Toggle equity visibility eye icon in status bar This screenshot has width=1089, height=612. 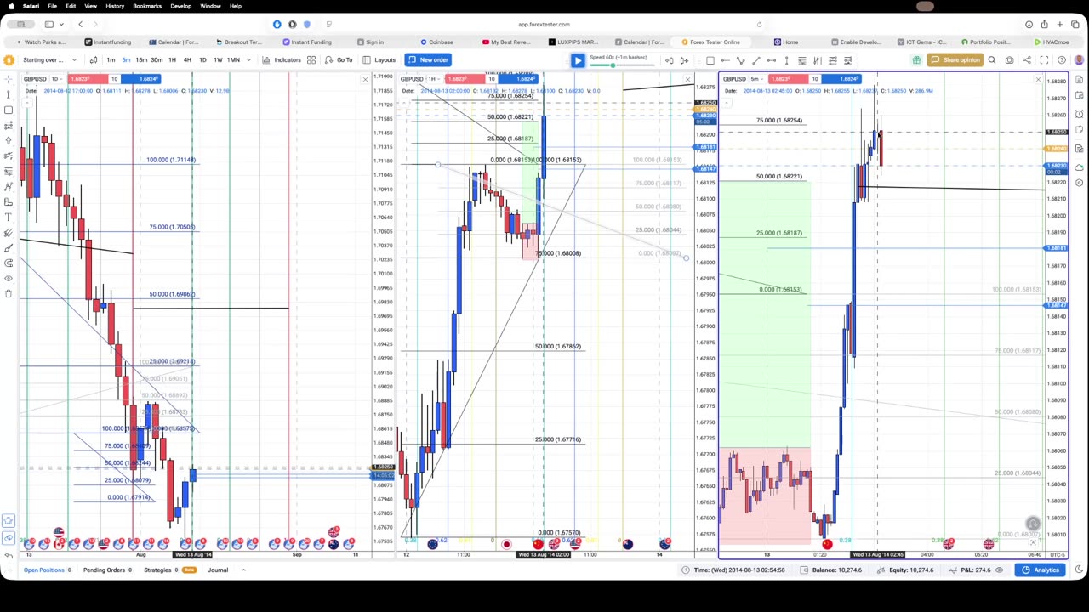pos(999,569)
